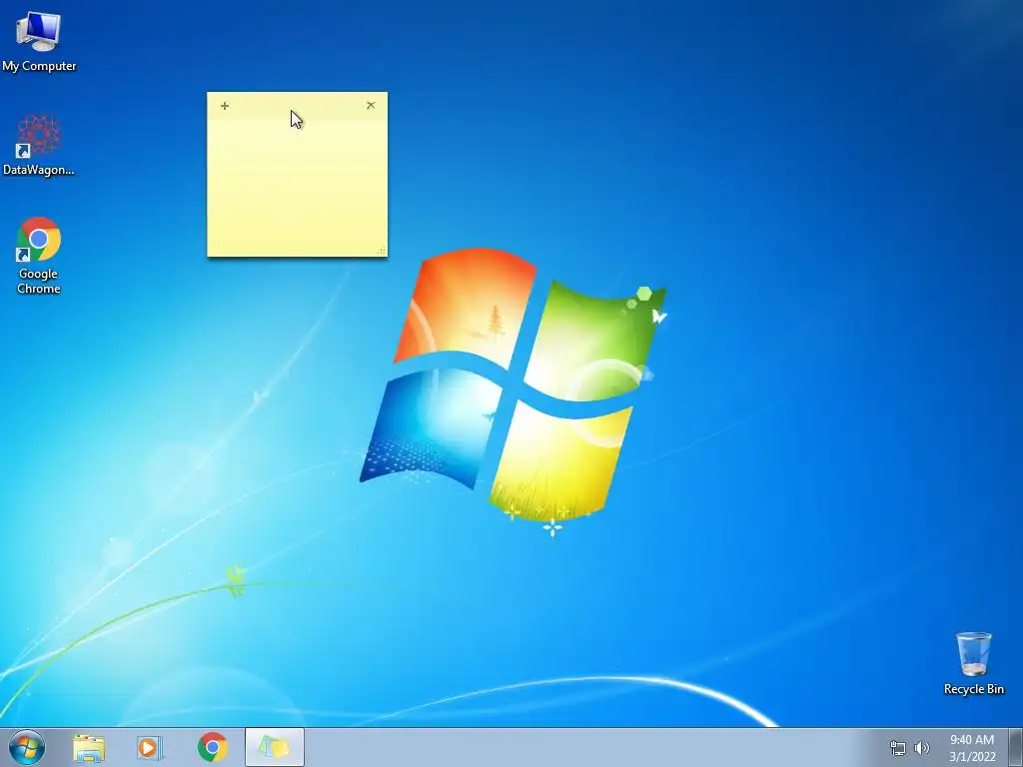Image resolution: width=1023 pixels, height=767 pixels.
Task: Select the My Computer desktop icon
Action: [x=39, y=42]
